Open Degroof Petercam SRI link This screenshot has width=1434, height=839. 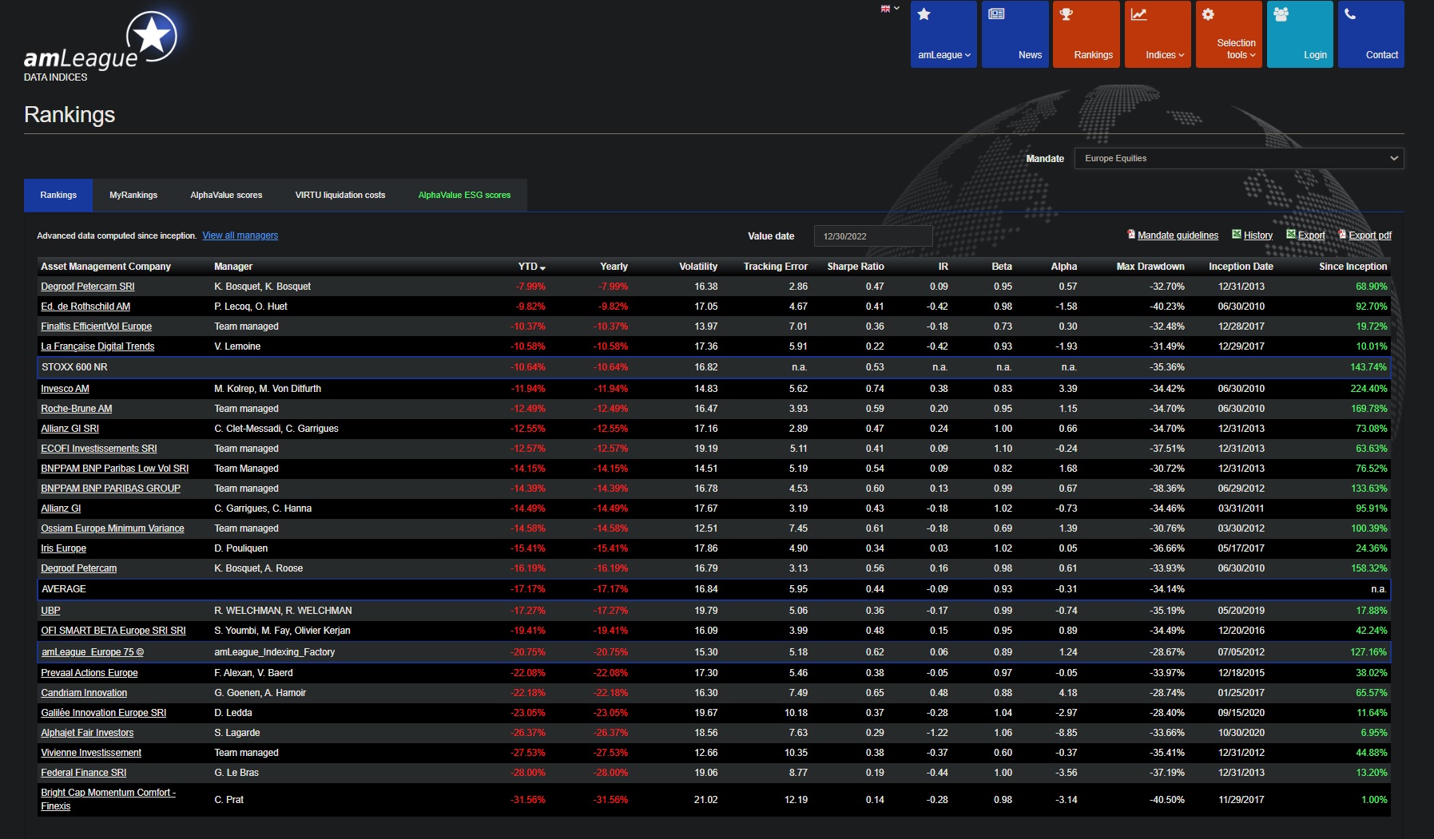(x=88, y=287)
